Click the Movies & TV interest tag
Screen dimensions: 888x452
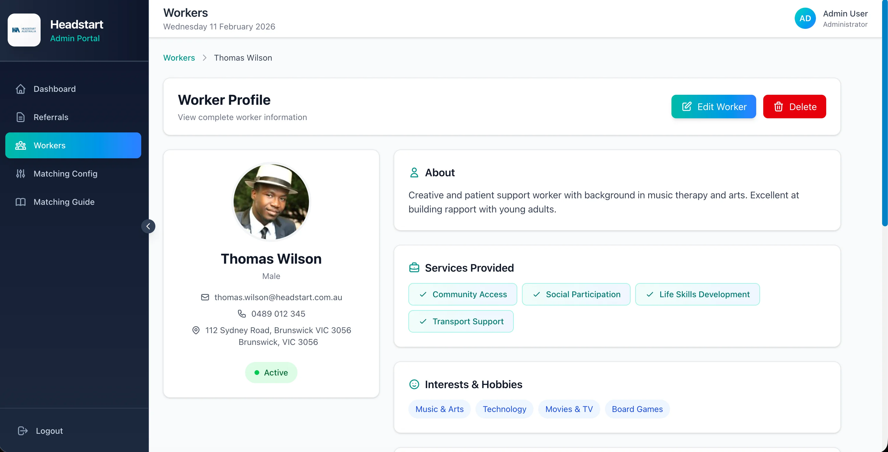pos(569,409)
